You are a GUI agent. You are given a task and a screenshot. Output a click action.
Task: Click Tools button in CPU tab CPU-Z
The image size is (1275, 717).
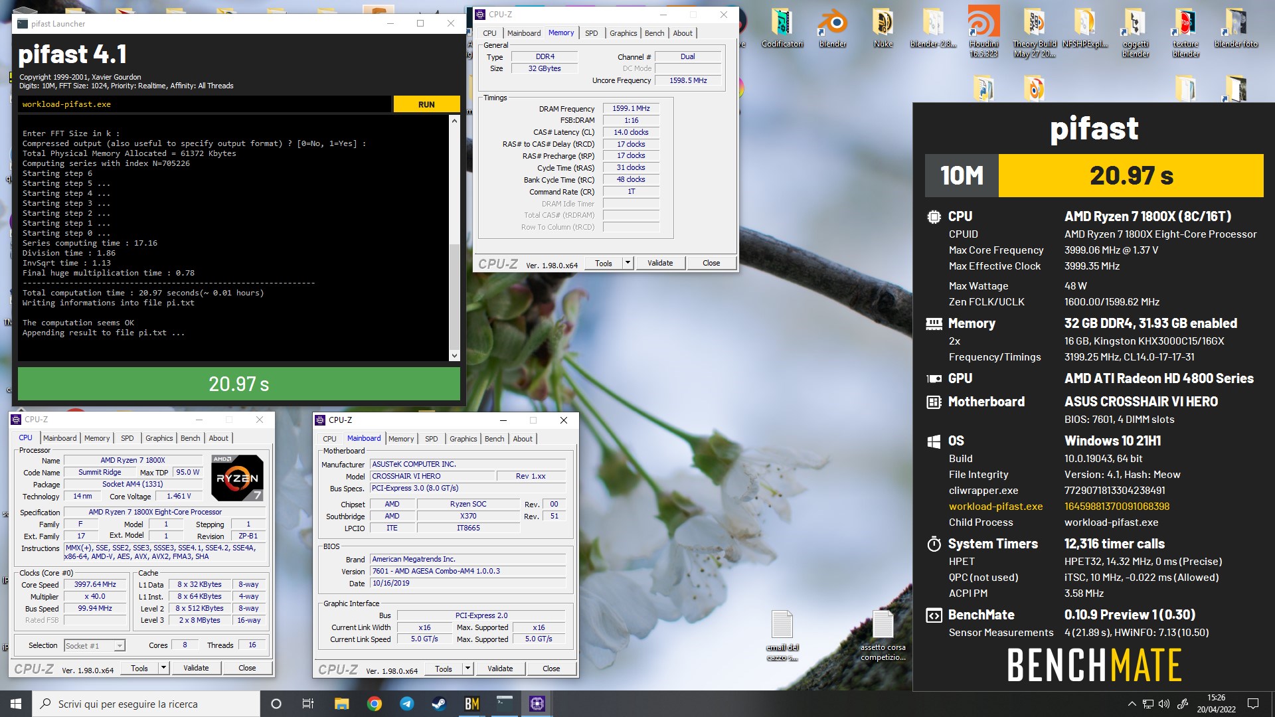139,668
